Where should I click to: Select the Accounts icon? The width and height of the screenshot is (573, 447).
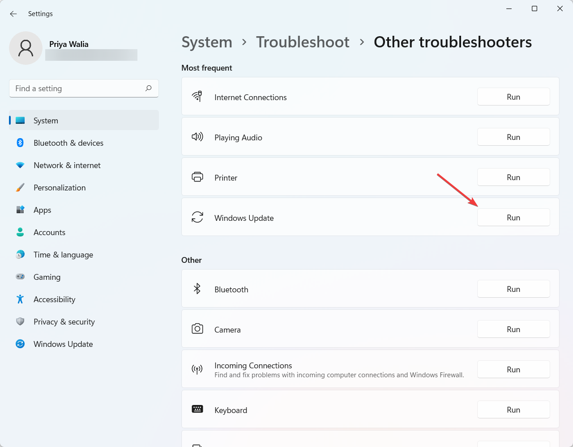coord(20,232)
